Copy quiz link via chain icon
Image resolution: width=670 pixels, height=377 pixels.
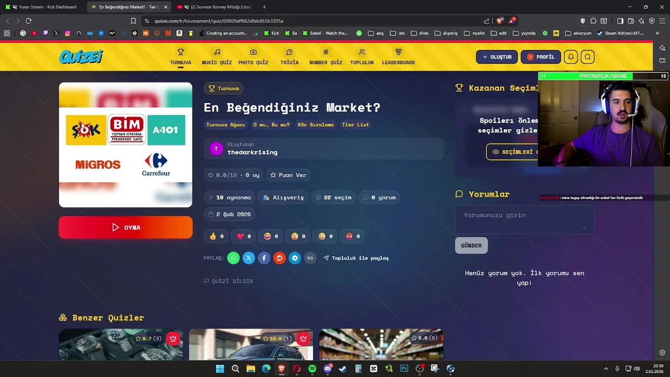click(x=310, y=258)
